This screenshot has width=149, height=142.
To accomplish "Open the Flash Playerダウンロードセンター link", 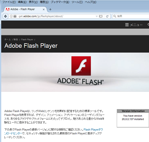I will [54, 131].
